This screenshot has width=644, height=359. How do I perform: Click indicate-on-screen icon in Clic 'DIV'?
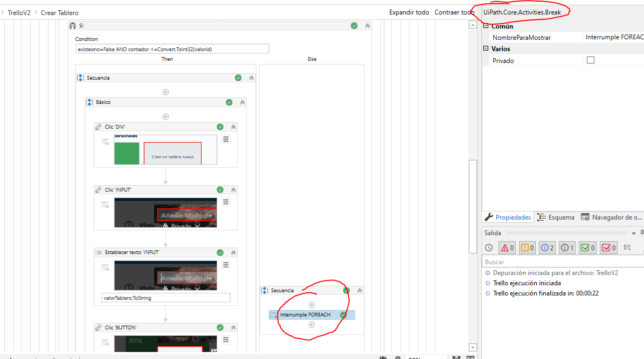click(106, 142)
